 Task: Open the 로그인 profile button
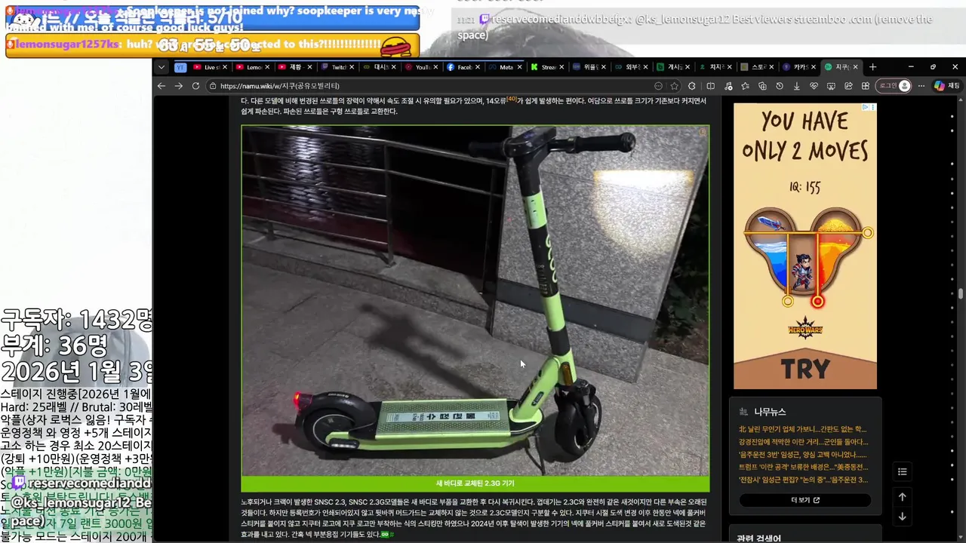click(x=894, y=86)
